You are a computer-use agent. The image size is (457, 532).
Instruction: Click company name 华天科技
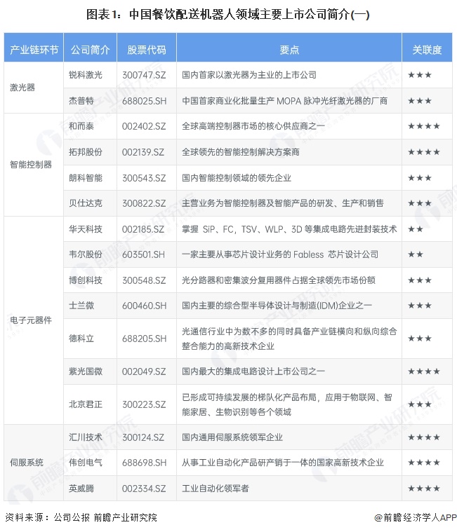(x=86, y=229)
